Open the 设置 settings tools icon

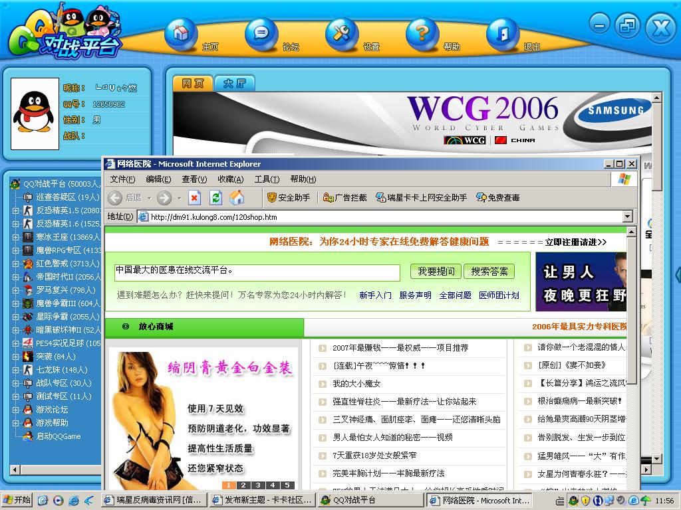pyautogui.click(x=341, y=34)
